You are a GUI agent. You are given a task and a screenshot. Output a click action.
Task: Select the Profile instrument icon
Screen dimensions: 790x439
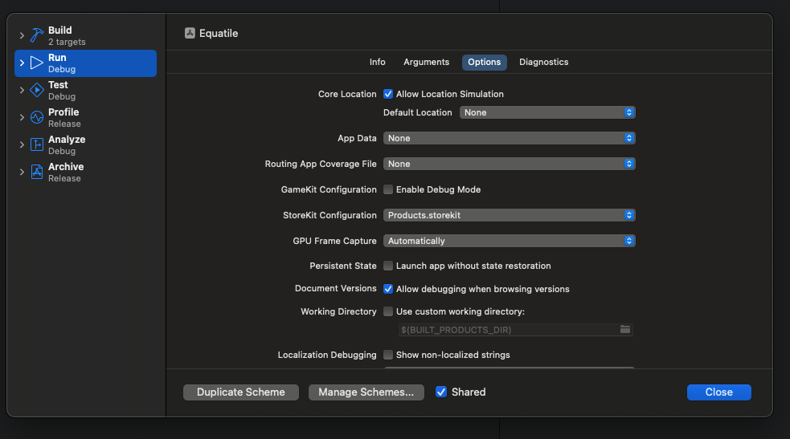[37, 118]
